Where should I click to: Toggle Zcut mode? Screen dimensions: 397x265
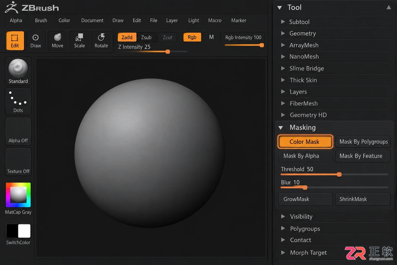(167, 37)
